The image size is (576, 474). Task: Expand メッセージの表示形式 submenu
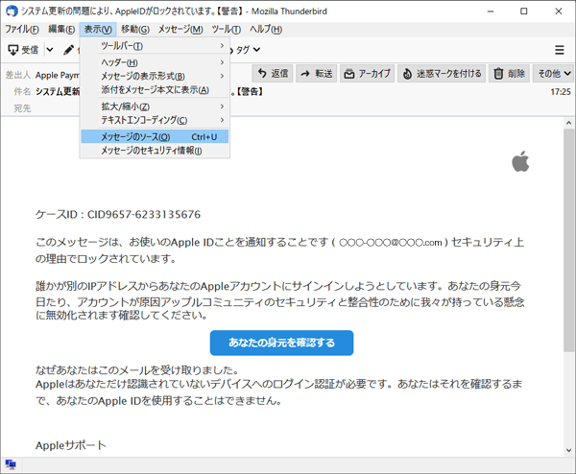coord(155,76)
